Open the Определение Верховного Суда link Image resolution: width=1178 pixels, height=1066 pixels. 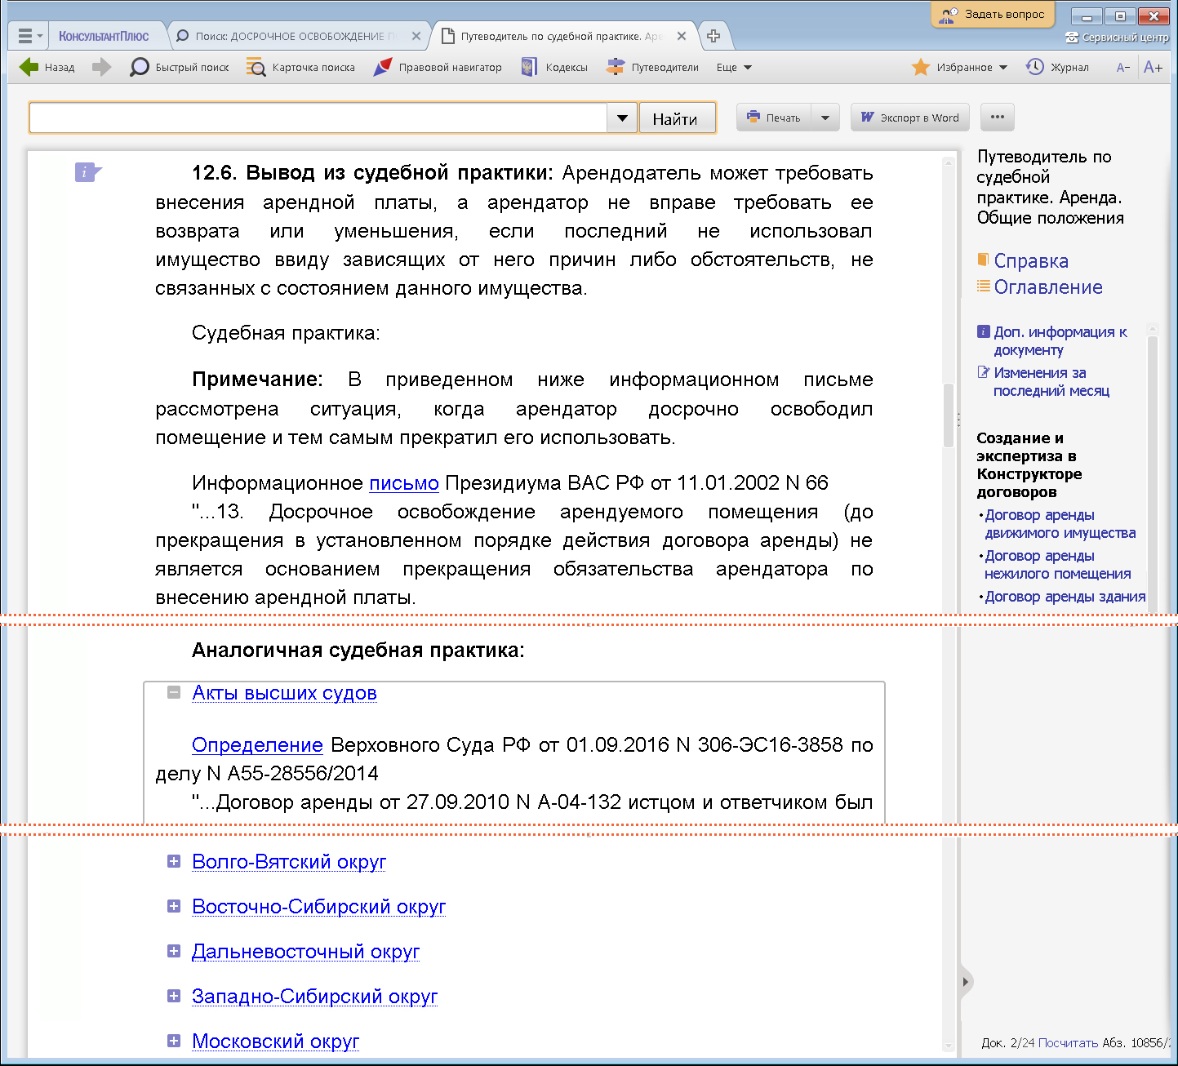257,745
